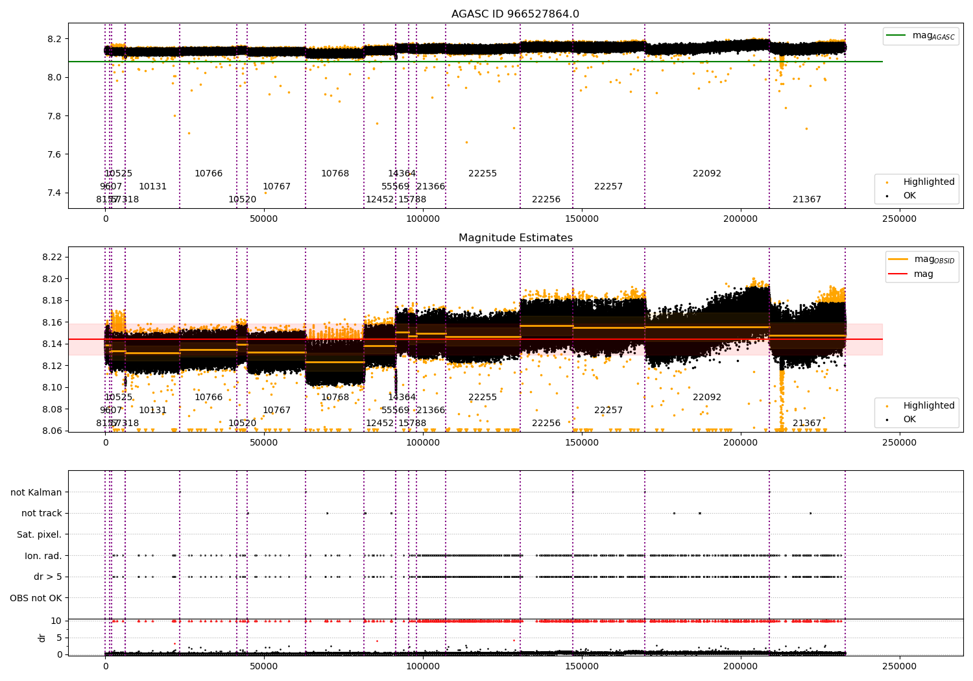Screen dimensions: 973x681
Task: Click the 150000 x-tick under the top panel
Action: [582, 219]
